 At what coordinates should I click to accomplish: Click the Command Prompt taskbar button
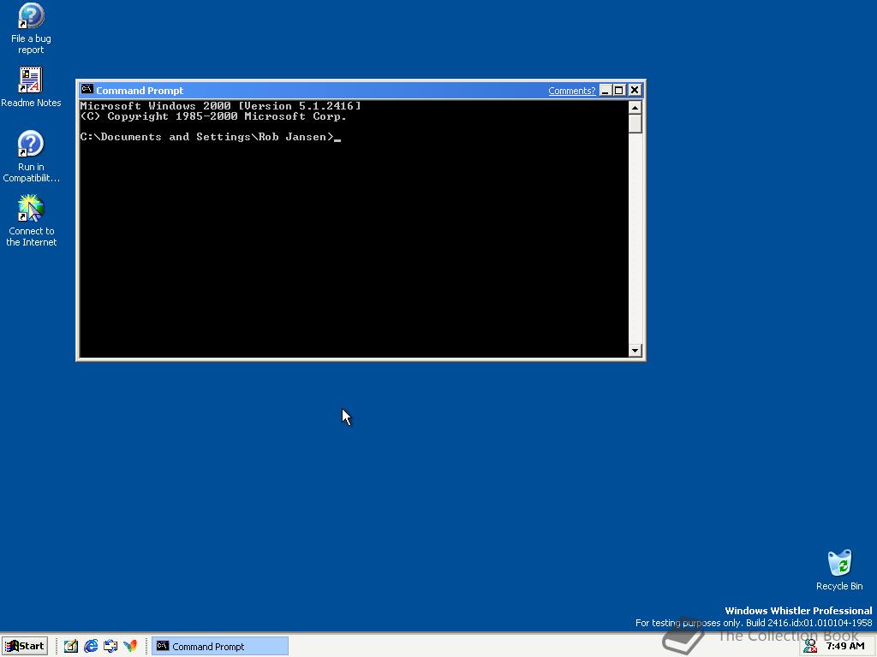(220, 646)
